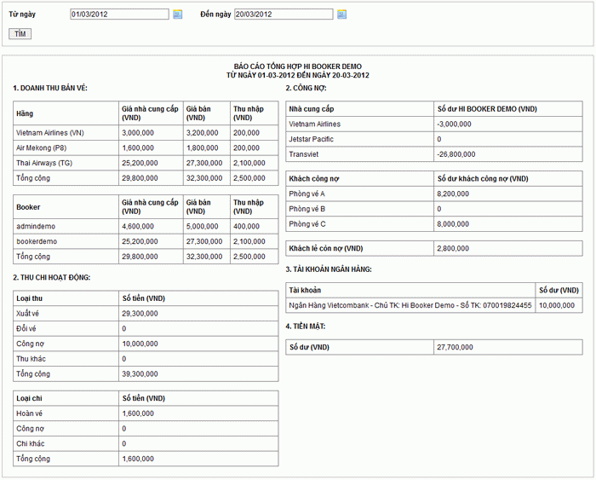Click the Phòng vé C balance 8,000,000

click(453, 224)
